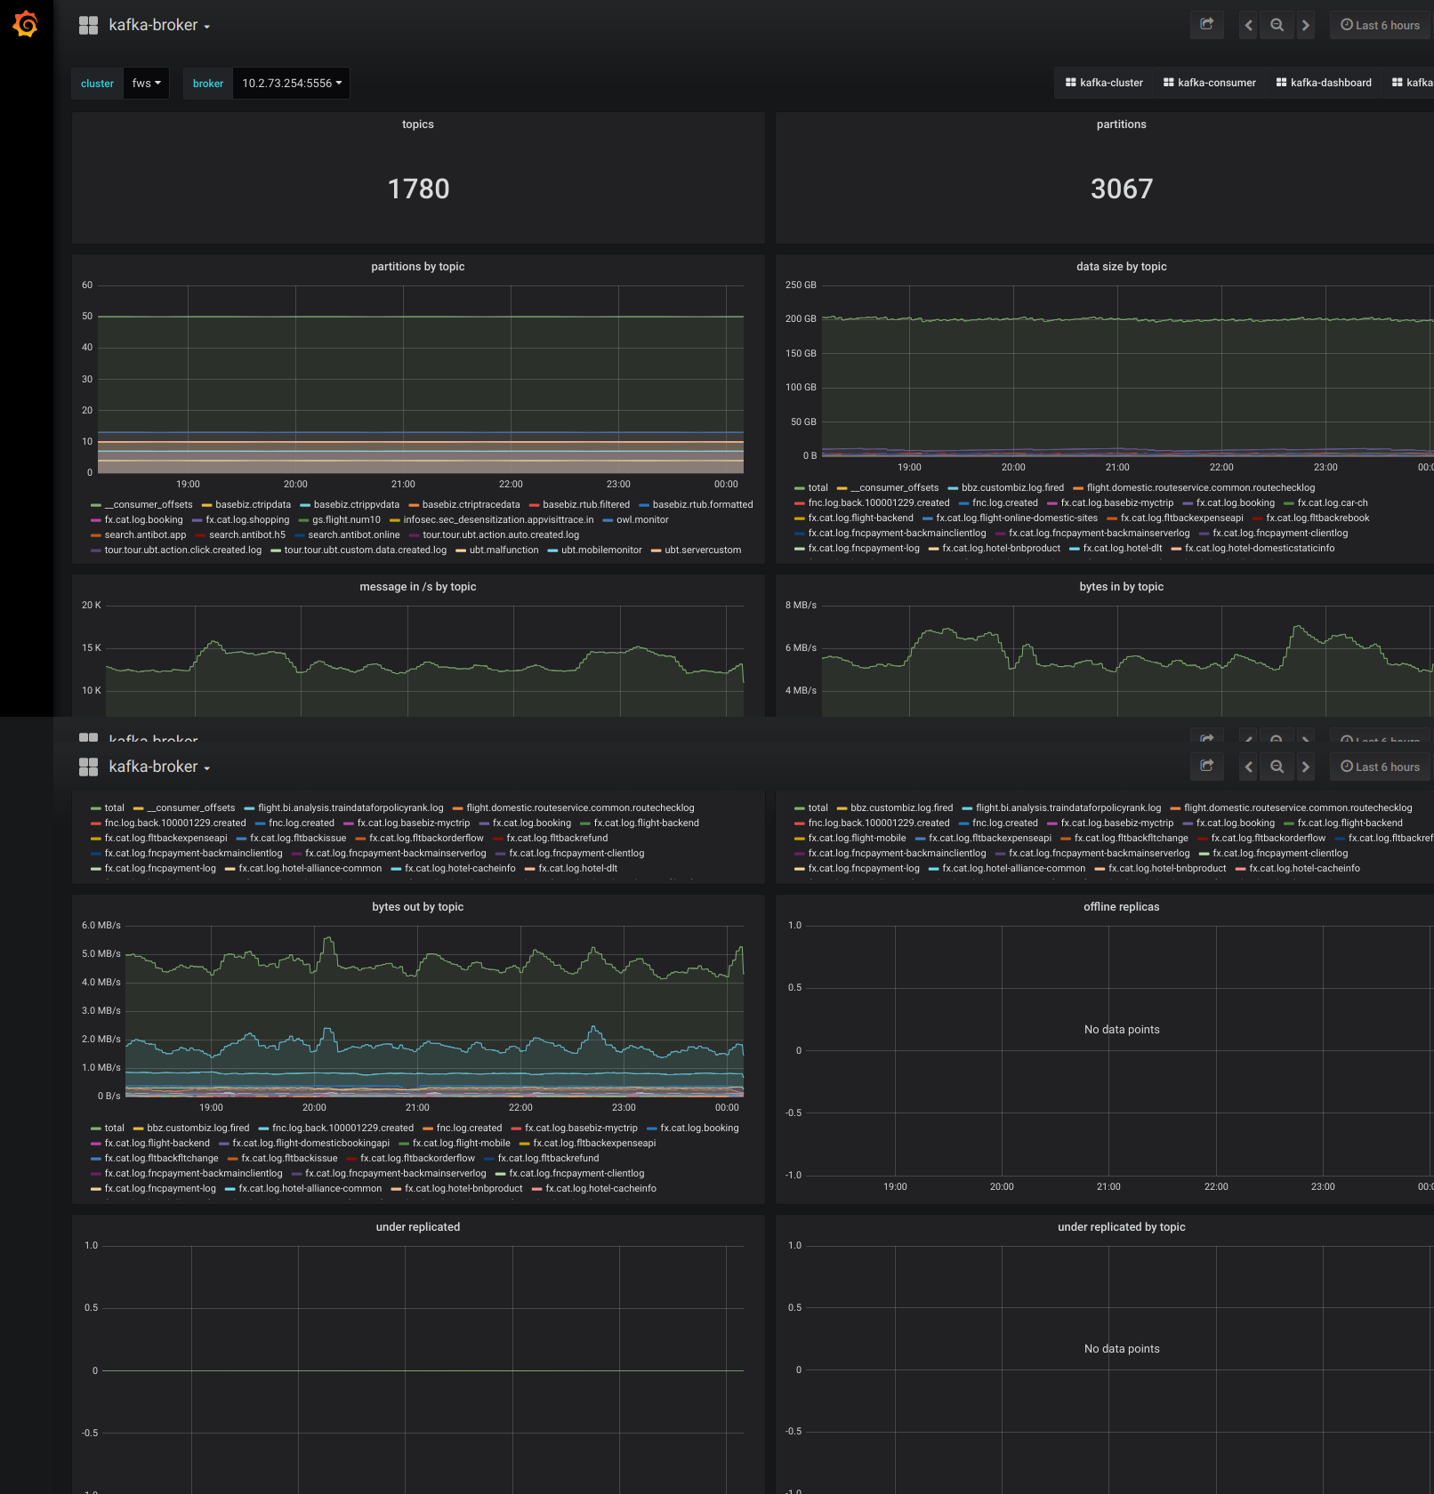
Task: Click the partitions panel title
Action: [1122, 124]
